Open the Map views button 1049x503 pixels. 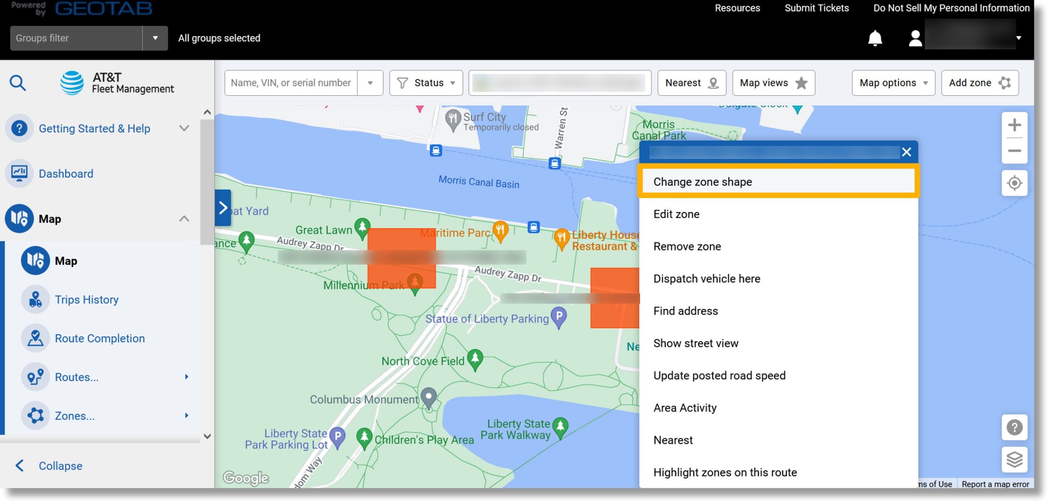773,83
